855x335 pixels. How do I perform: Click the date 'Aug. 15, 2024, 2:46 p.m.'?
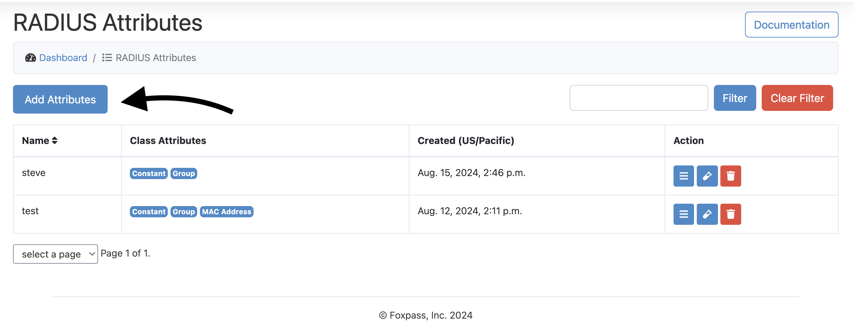[472, 173]
